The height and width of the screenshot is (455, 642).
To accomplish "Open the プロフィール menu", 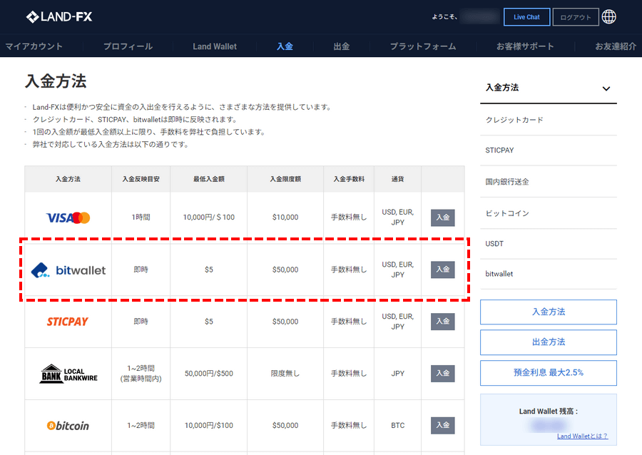I will [128, 46].
